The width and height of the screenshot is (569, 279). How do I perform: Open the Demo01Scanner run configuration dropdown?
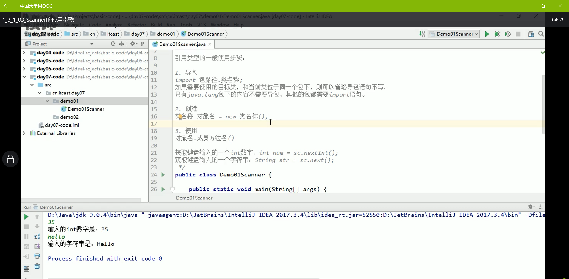tap(454, 34)
